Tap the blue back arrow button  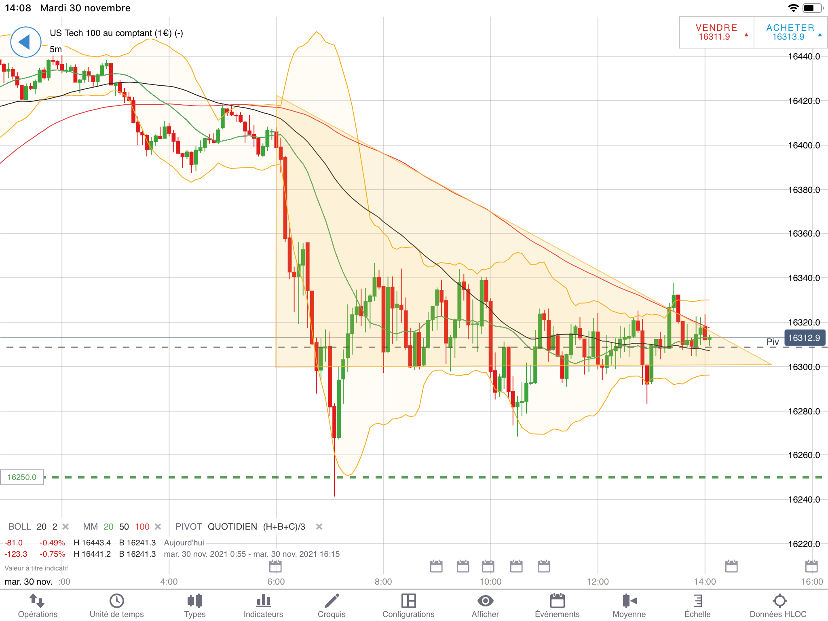25,42
